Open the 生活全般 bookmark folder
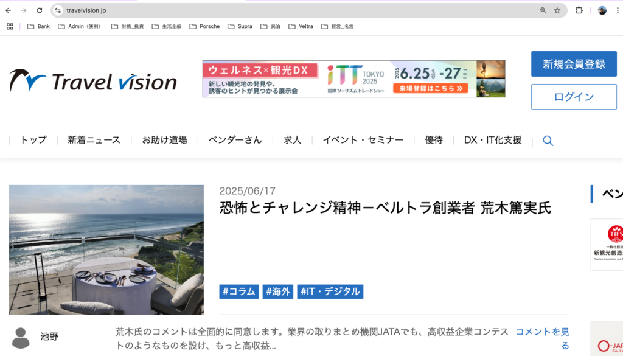 (167, 26)
